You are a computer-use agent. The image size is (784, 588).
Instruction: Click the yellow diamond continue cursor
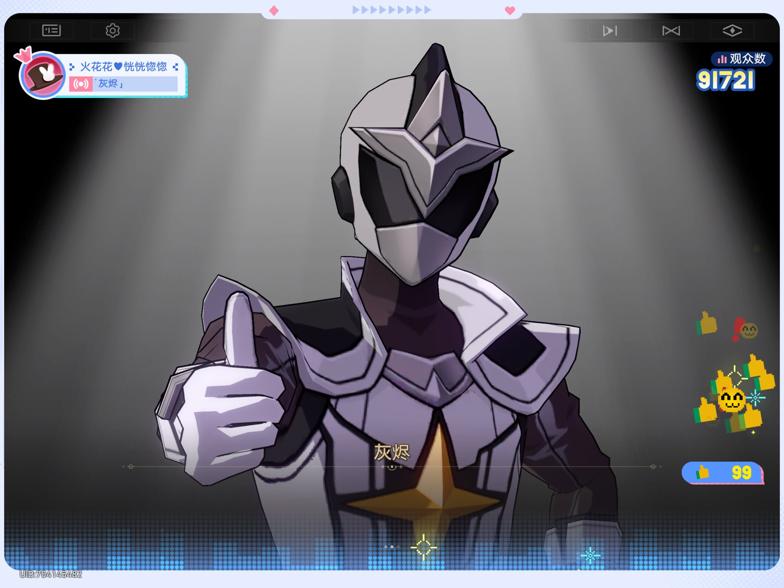[423, 547]
